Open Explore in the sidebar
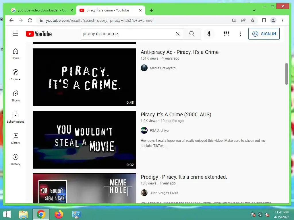 tap(16, 75)
